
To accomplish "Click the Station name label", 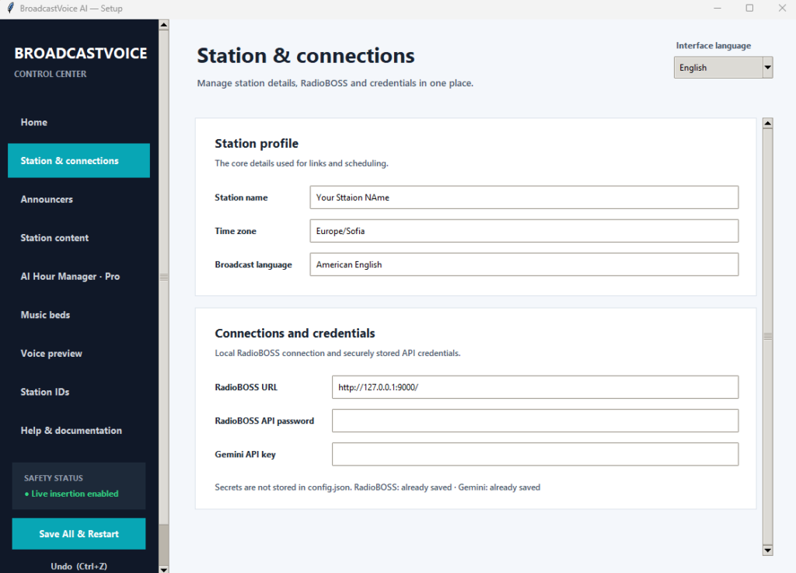I will coord(241,197).
